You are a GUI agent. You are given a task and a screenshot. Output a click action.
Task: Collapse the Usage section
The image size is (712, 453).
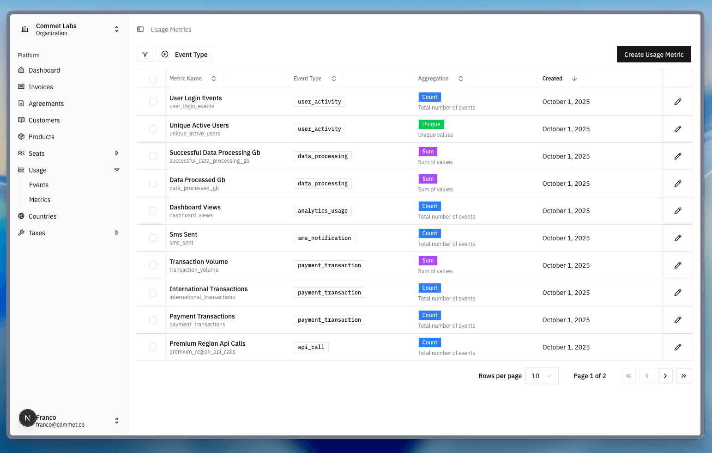(x=117, y=170)
